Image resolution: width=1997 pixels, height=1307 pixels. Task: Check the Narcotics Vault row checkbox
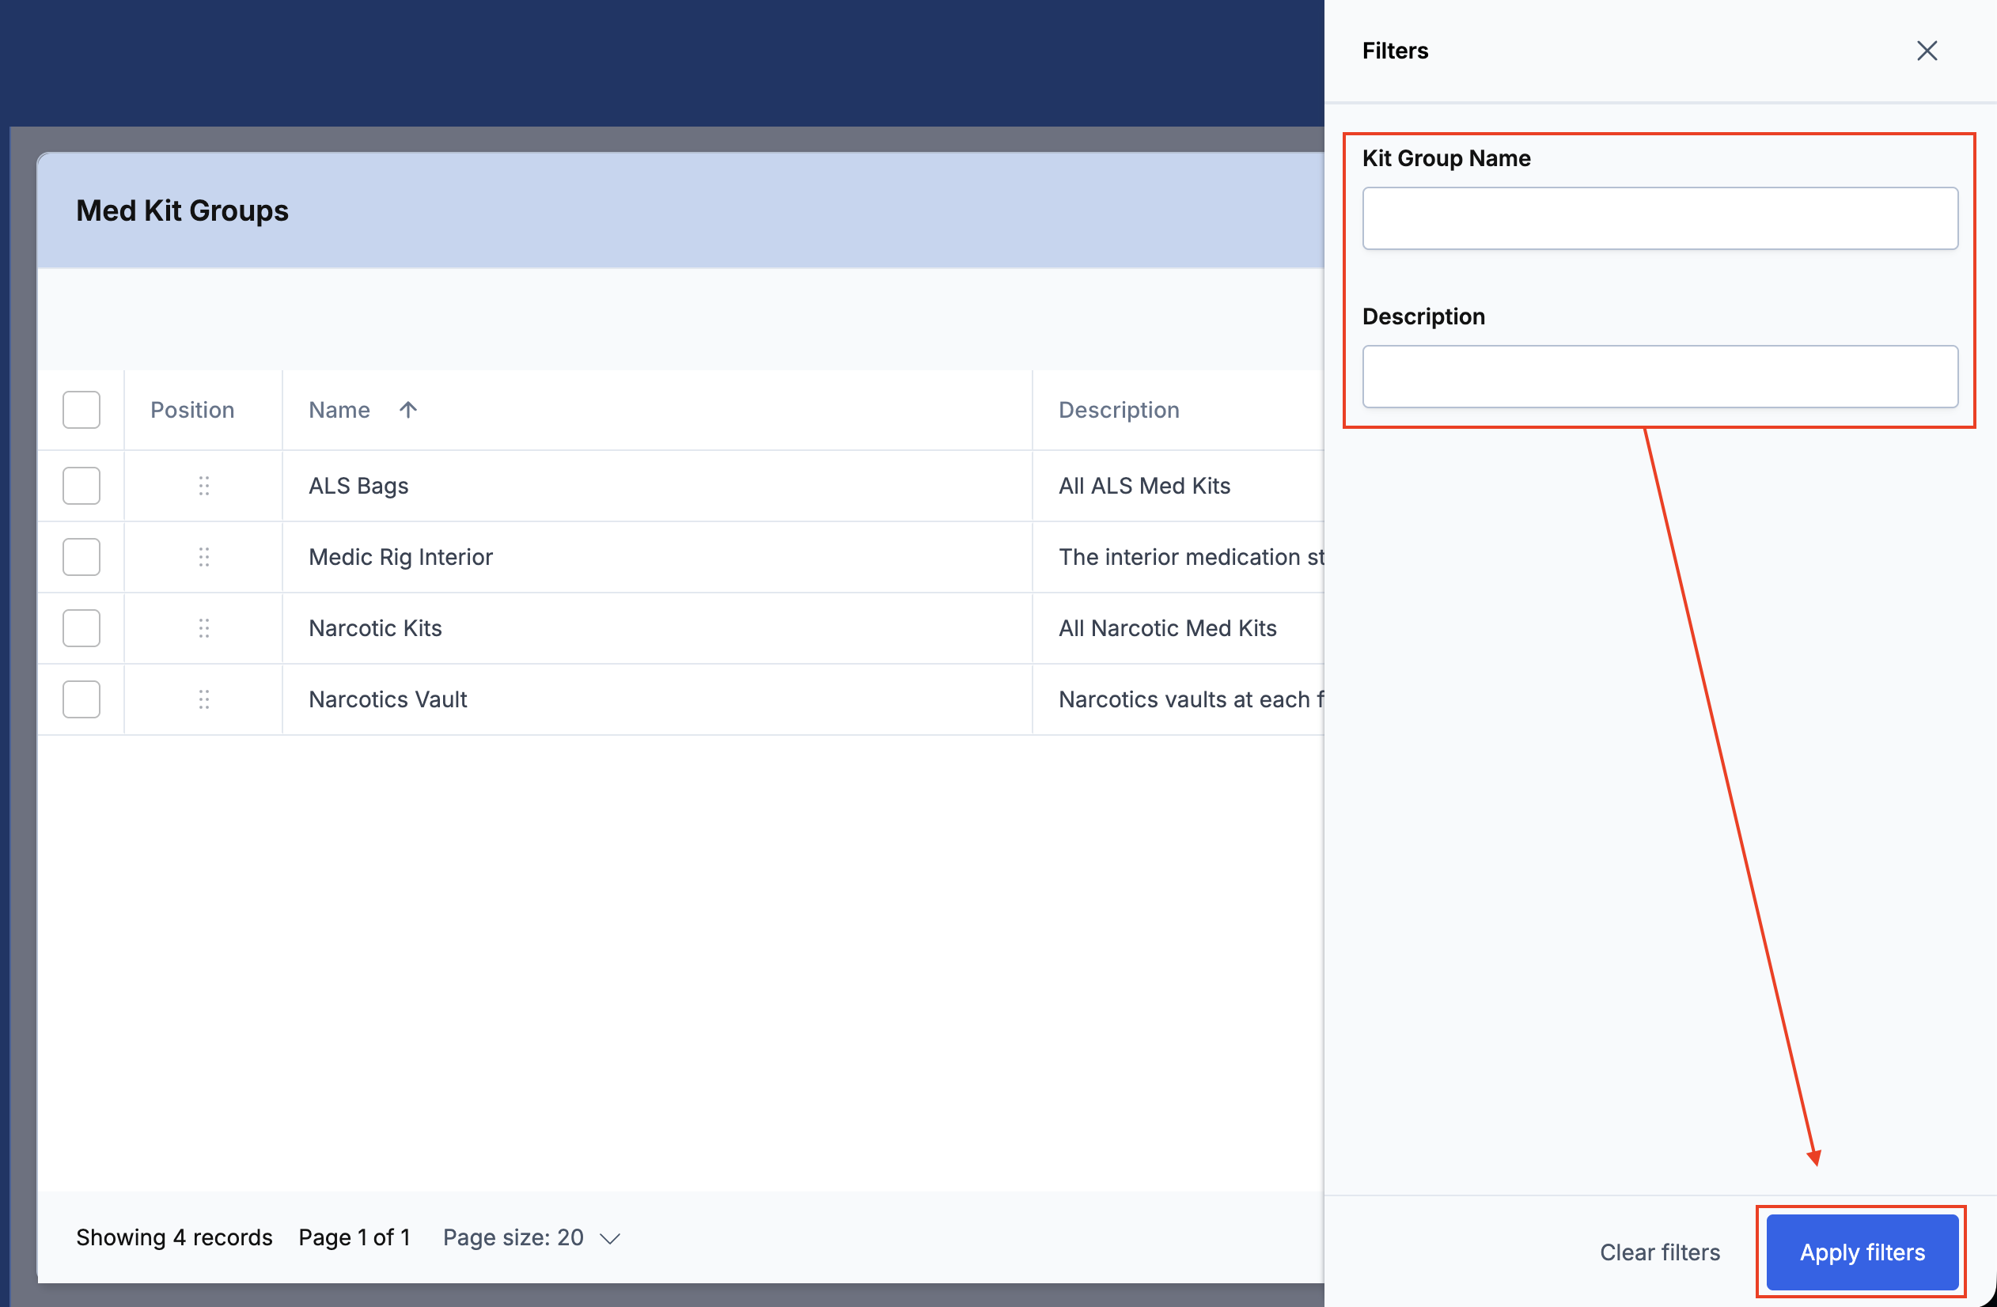pos(81,699)
